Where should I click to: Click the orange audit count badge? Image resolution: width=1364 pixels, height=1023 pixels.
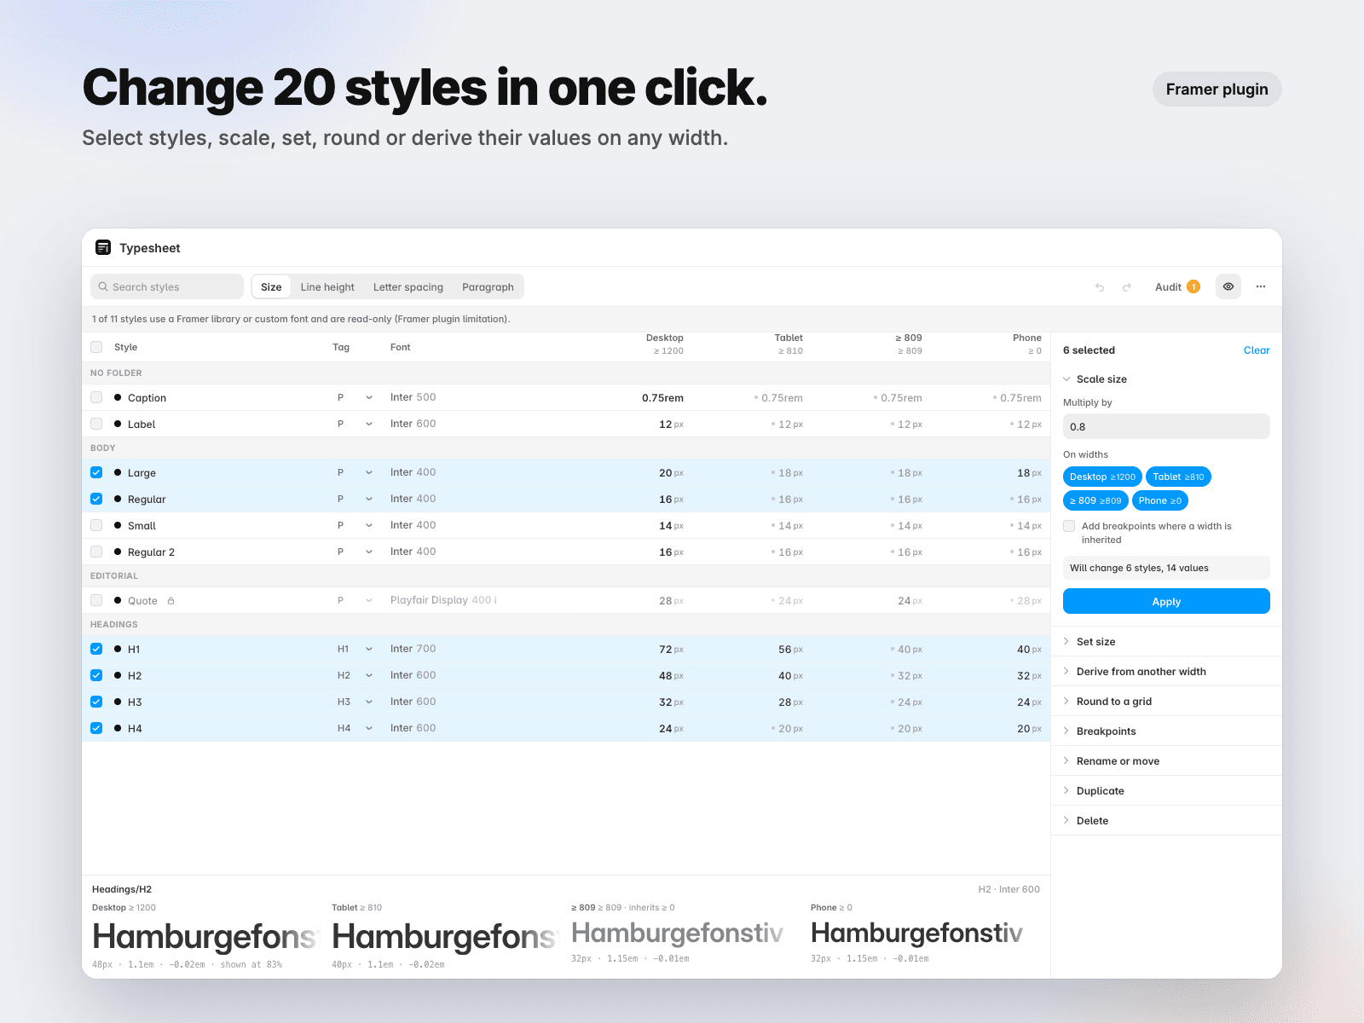pyautogui.click(x=1193, y=286)
